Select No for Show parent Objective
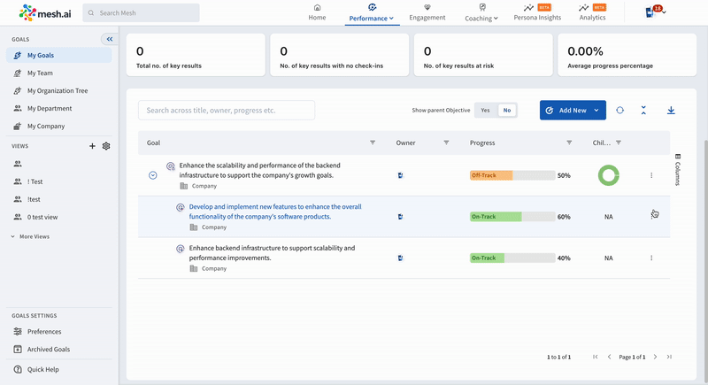Image resolution: width=708 pixels, height=385 pixels. (506, 111)
